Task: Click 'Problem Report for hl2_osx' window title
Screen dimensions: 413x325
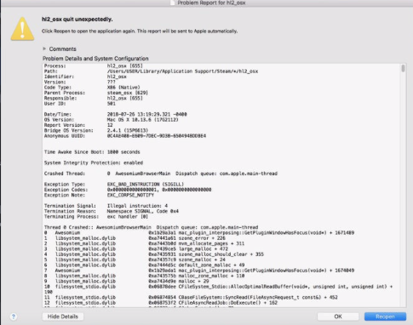Action: click(x=211, y=3)
